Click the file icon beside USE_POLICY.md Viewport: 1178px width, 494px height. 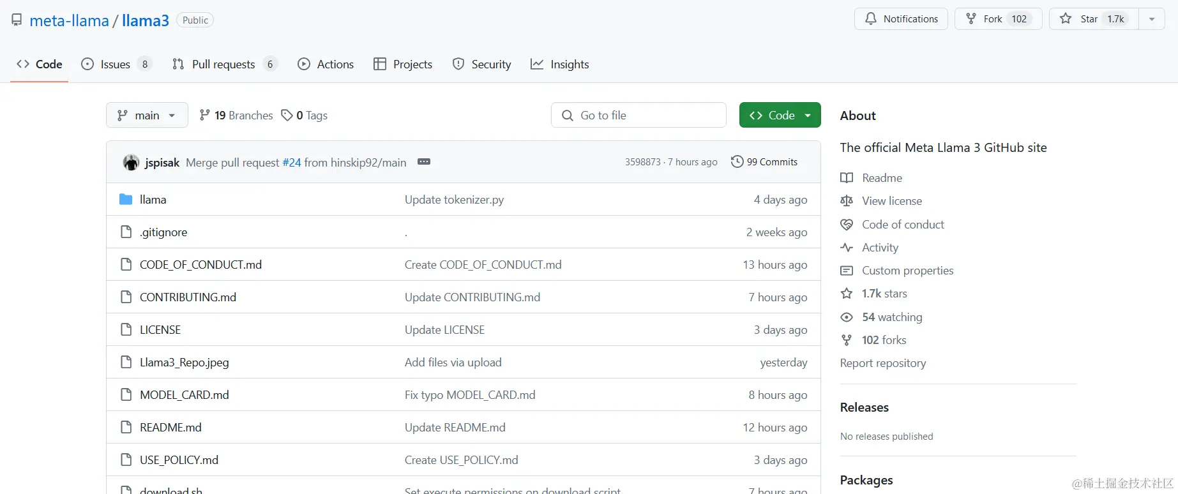pos(126,460)
